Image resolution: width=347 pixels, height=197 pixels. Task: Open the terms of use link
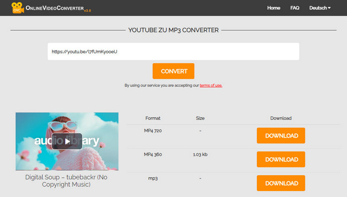(x=211, y=85)
